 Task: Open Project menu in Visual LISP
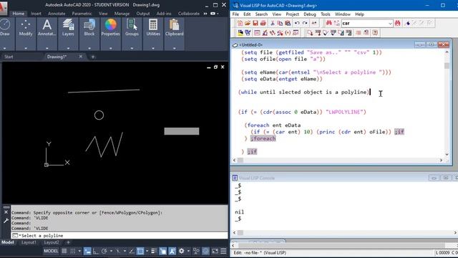(292, 14)
